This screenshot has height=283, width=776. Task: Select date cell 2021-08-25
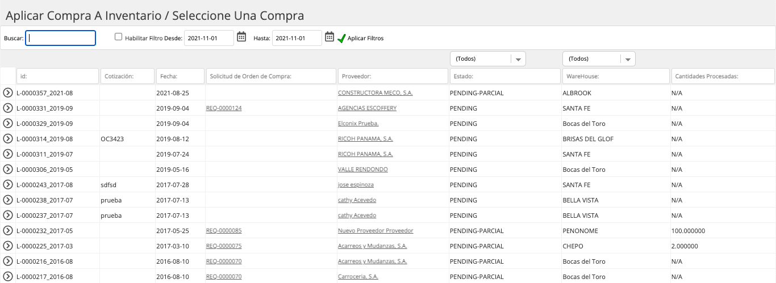pyautogui.click(x=173, y=92)
